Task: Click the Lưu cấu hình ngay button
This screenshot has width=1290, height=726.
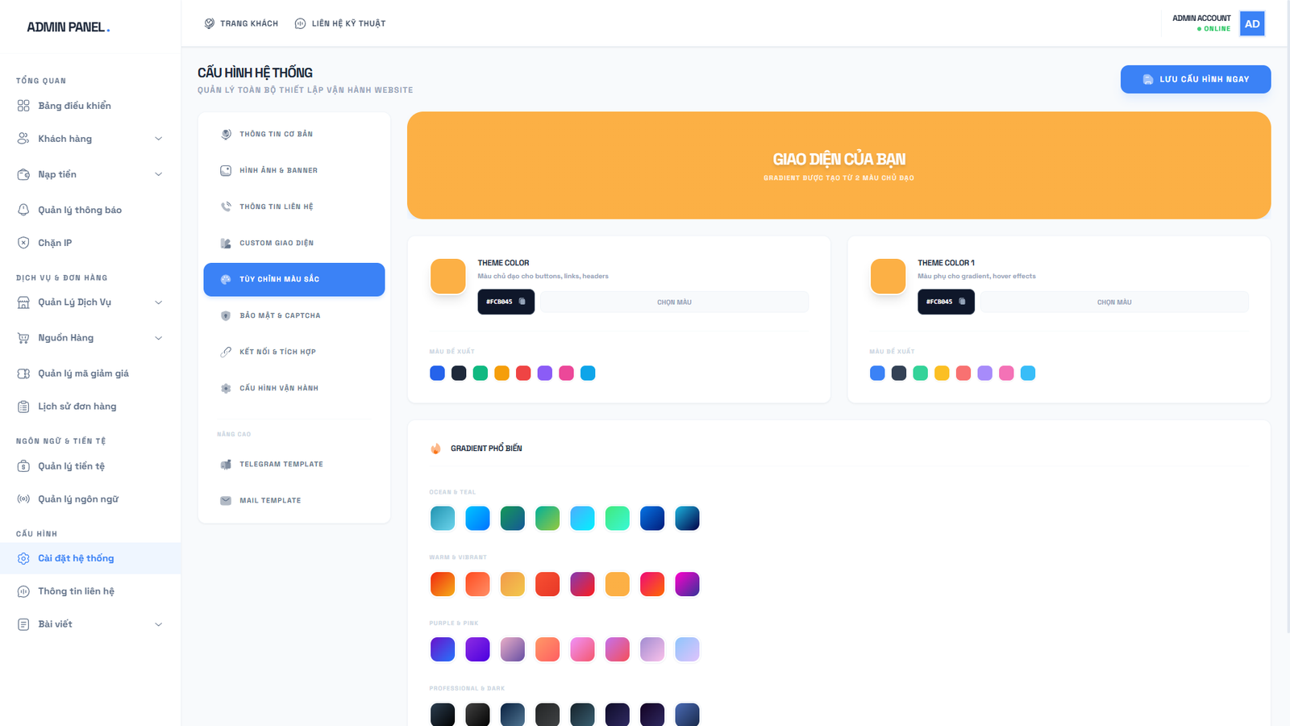Action: pos(1195,79)
